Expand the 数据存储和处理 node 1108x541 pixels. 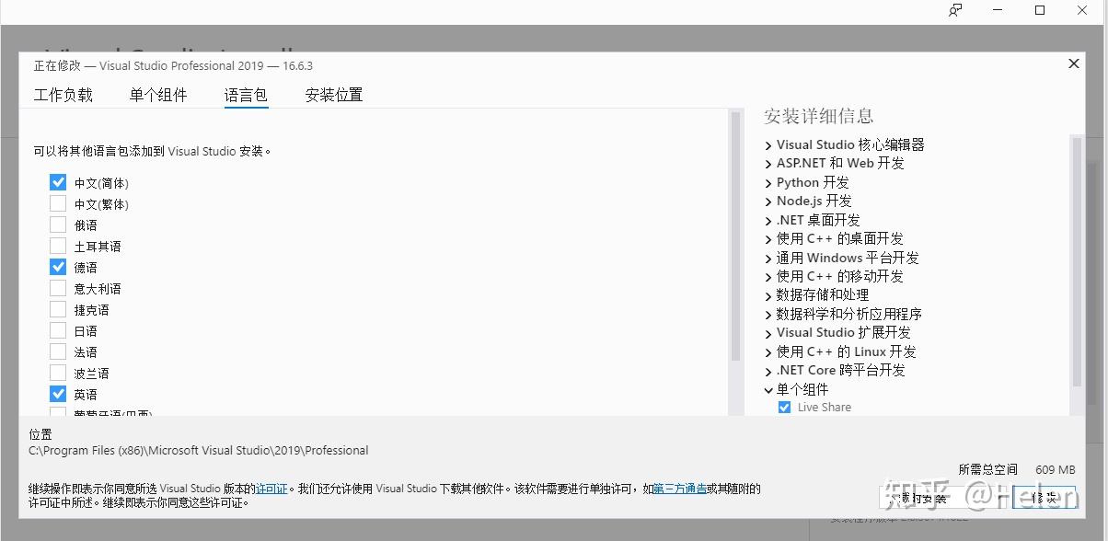(768, 296)
